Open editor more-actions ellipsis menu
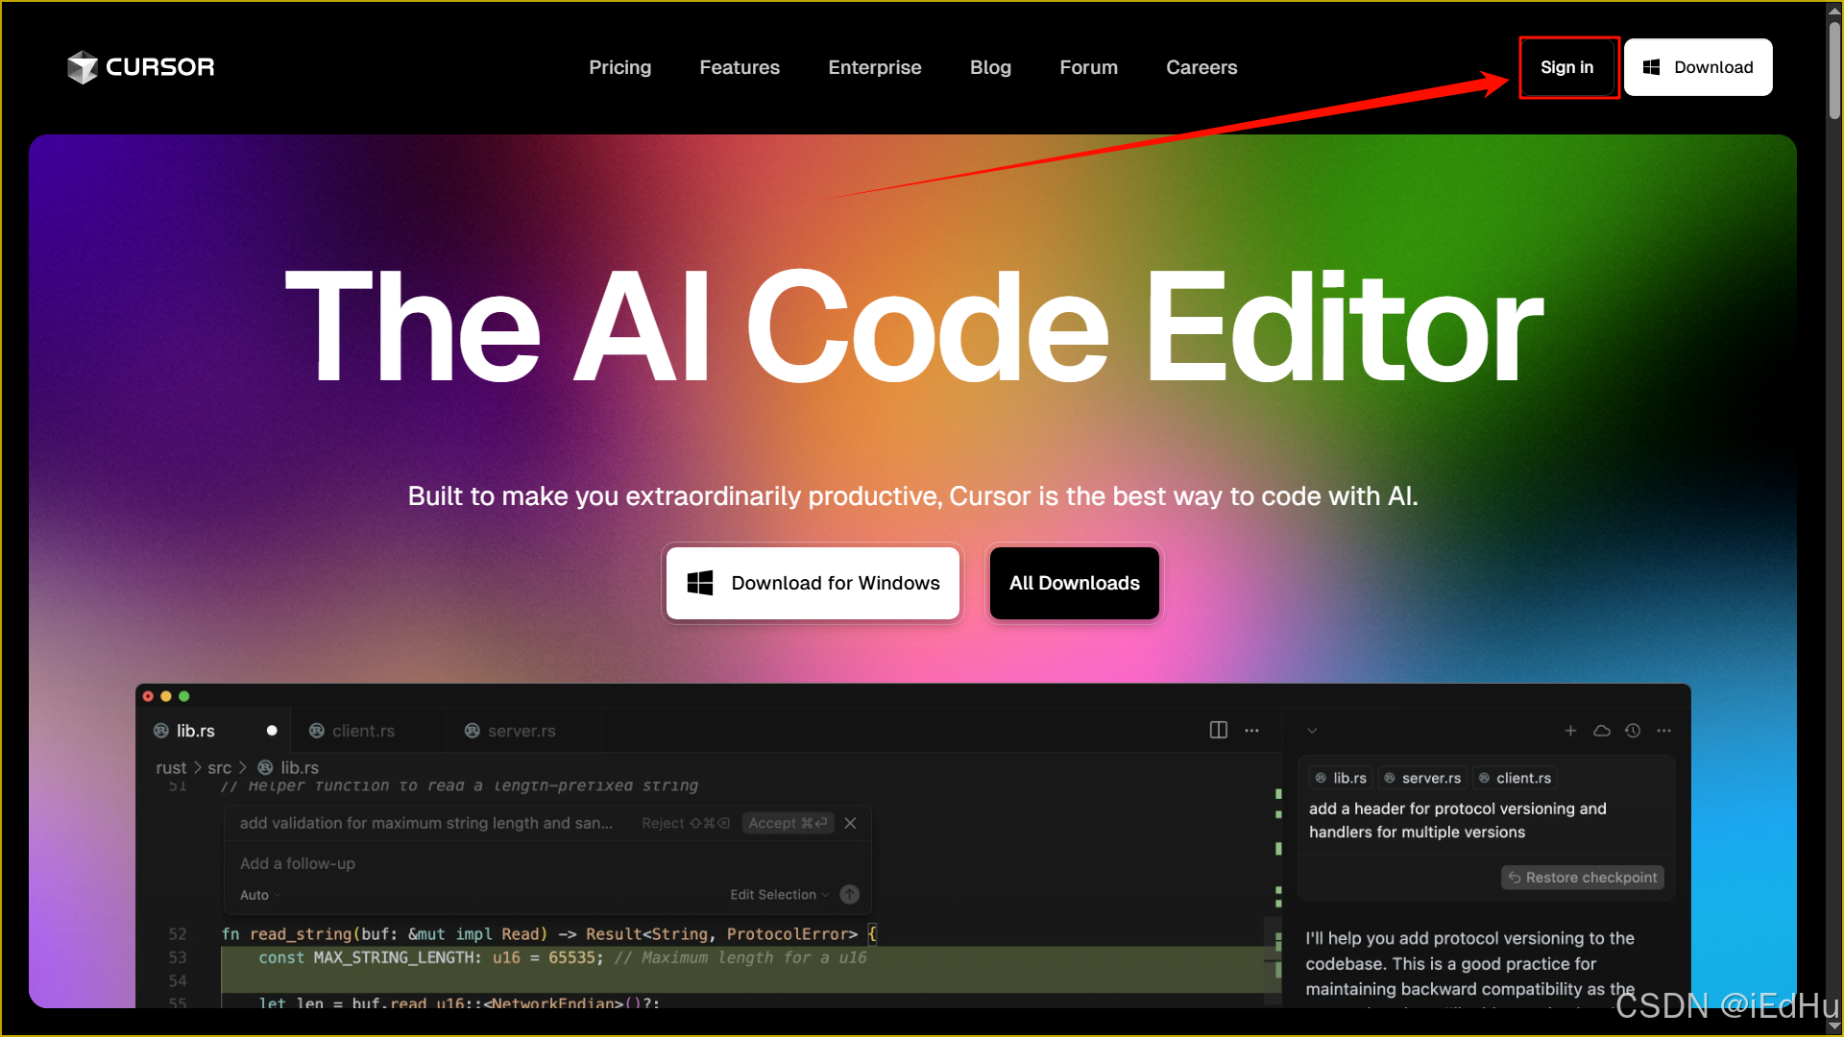 pos(1251,731)
